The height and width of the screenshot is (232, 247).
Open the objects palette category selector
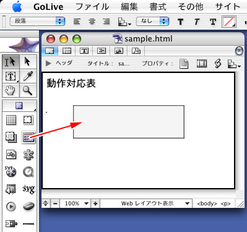tap(19, 106)
